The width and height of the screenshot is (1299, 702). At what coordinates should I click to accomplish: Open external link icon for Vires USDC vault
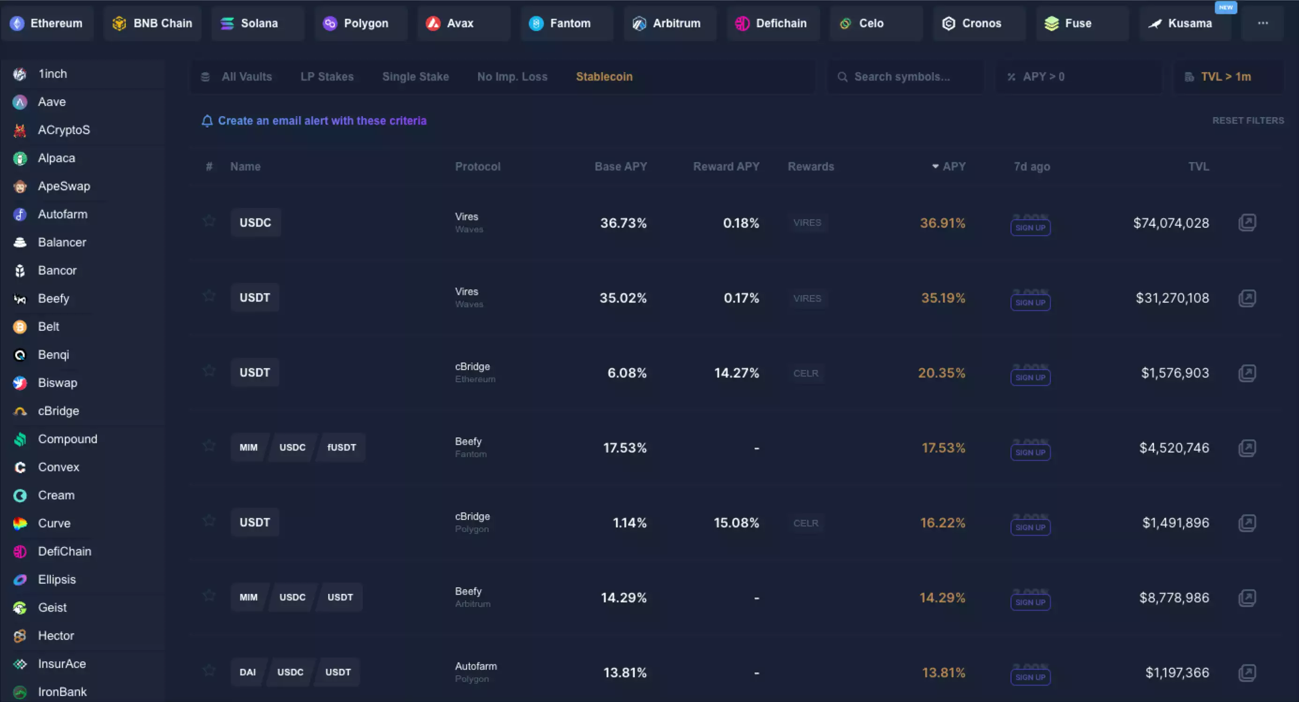click(1247, 222)
